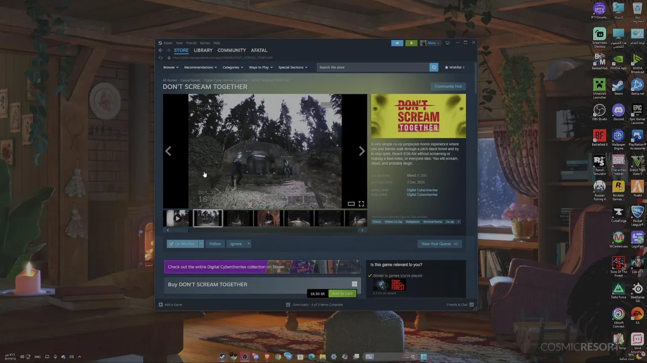Open the CurseForge desktop shortcut
Image resolution: width=647 pixels, height=363 pixels.
click(x=618, y=215)
